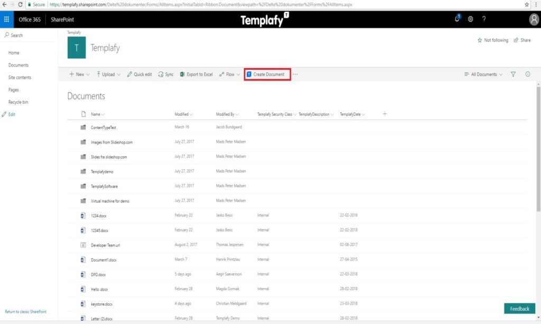The width and height of the screenshot is (541, 324).
Task: Click the Create Document button
Action: [267, 74]
